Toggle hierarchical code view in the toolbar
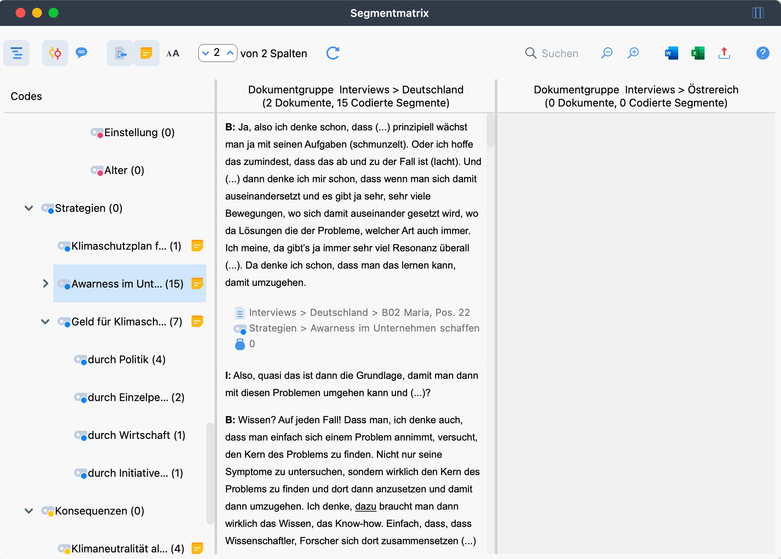 pos(16,53)
